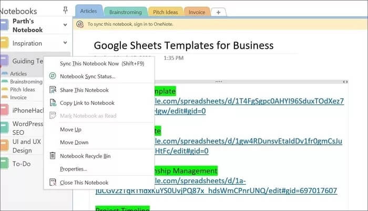Click the UI and UX Design notebook icon
368x211 pixels.
4,146
